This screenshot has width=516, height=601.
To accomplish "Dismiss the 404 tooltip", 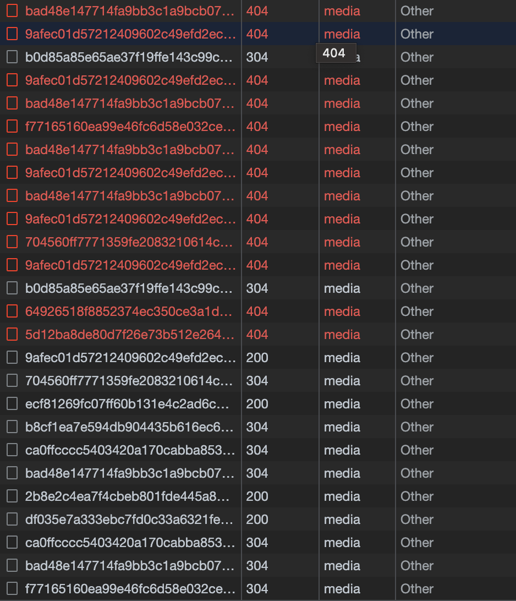I will 336,53.
